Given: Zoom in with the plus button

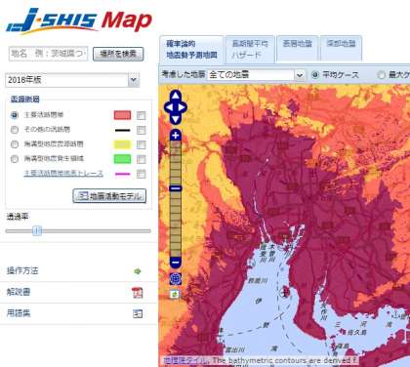Looking at the screenshot, I should tap(176, 136).
